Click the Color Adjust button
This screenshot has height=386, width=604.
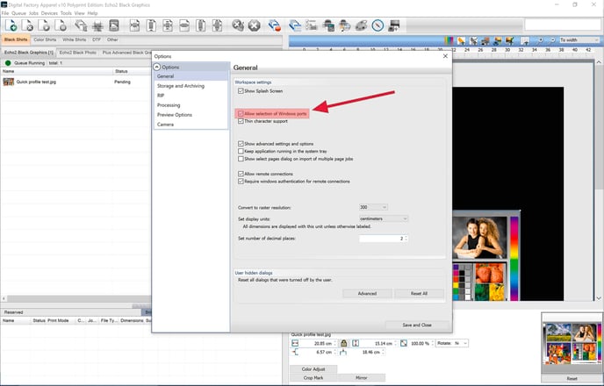point(313,369)
